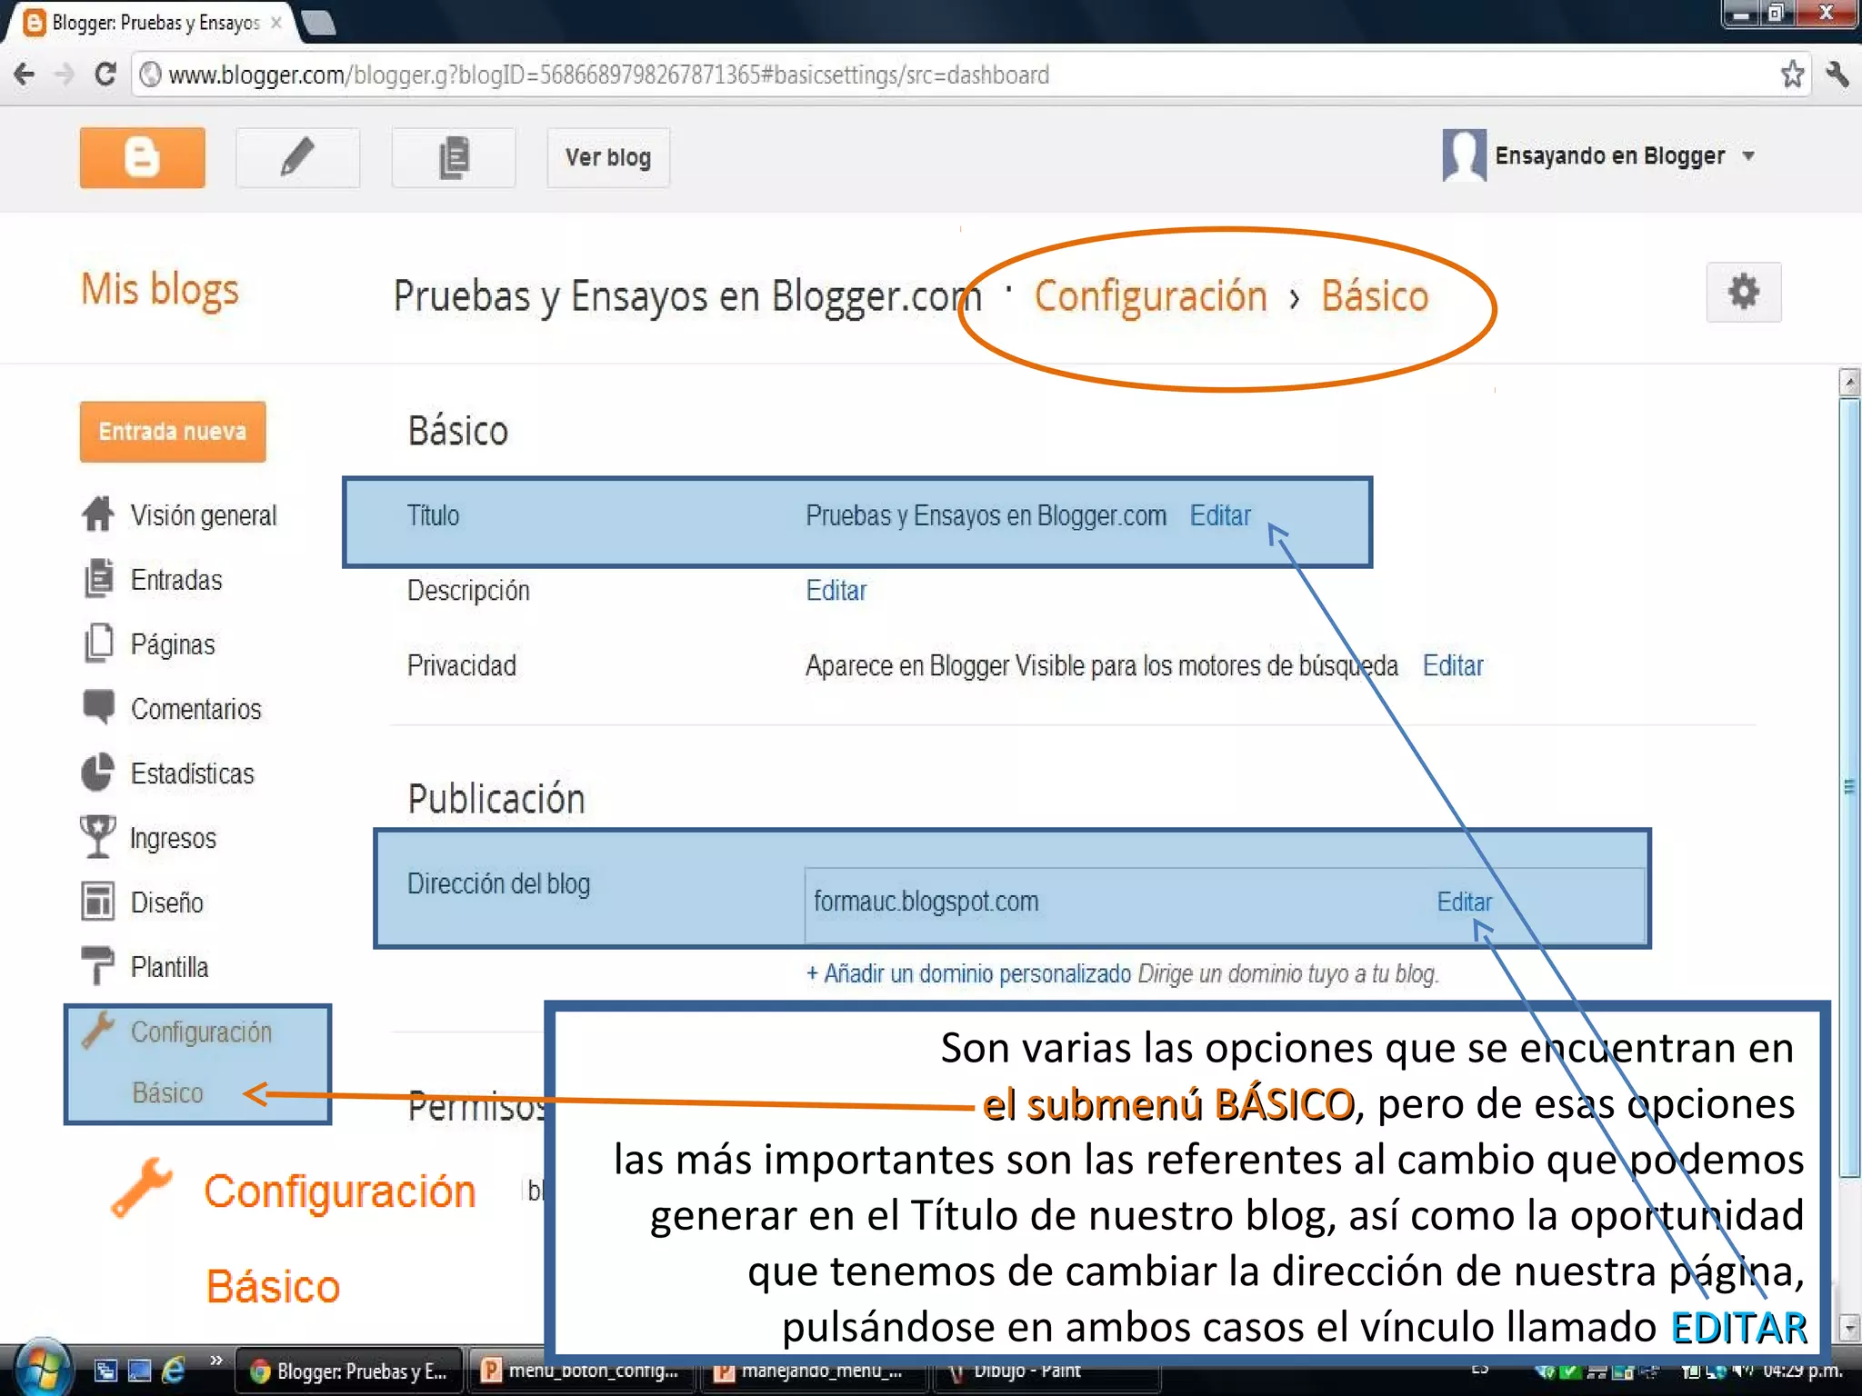Viewport: 1862px width, 1396px height.
Task: Click the pencil icon to write a new post
Action: (x=297, y=157)
